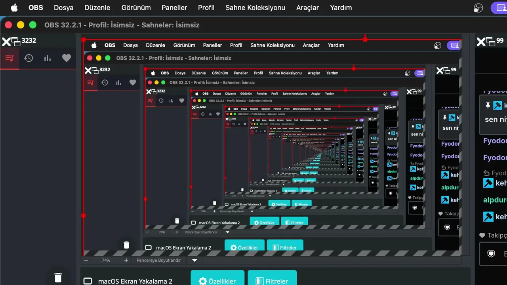
Task: Select the red music playlist tab in the main 3232 dock
Action: point(10,58)
